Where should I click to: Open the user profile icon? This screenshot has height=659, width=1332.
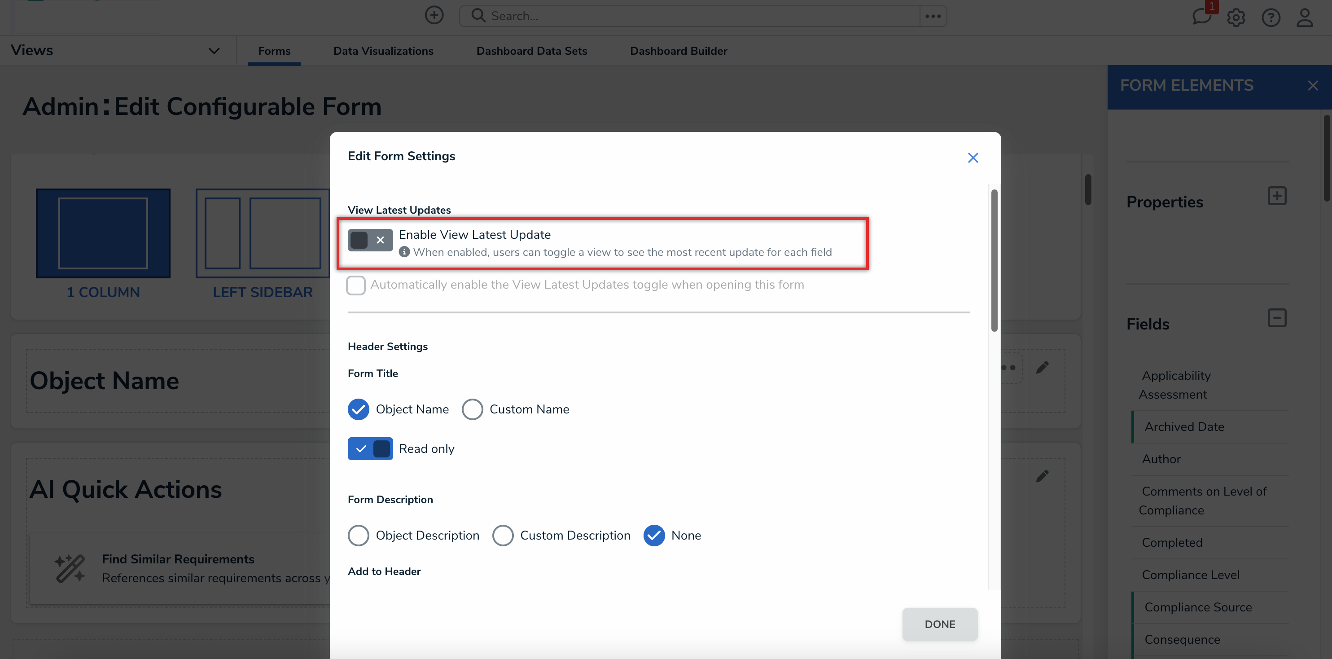click(x=1305, y=18)
